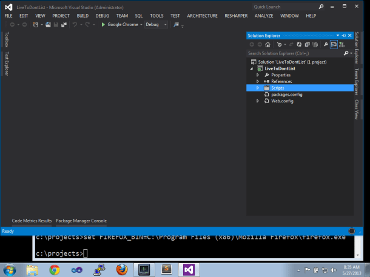Open the ARCHITECTURE menu
The image size is (370, 277).
point(202,16)
